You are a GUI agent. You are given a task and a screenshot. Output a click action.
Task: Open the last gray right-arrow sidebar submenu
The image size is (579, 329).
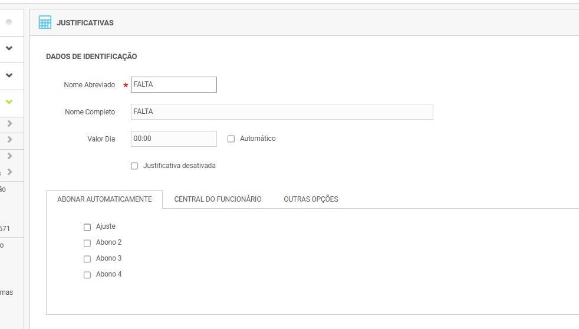coord(9,172)
